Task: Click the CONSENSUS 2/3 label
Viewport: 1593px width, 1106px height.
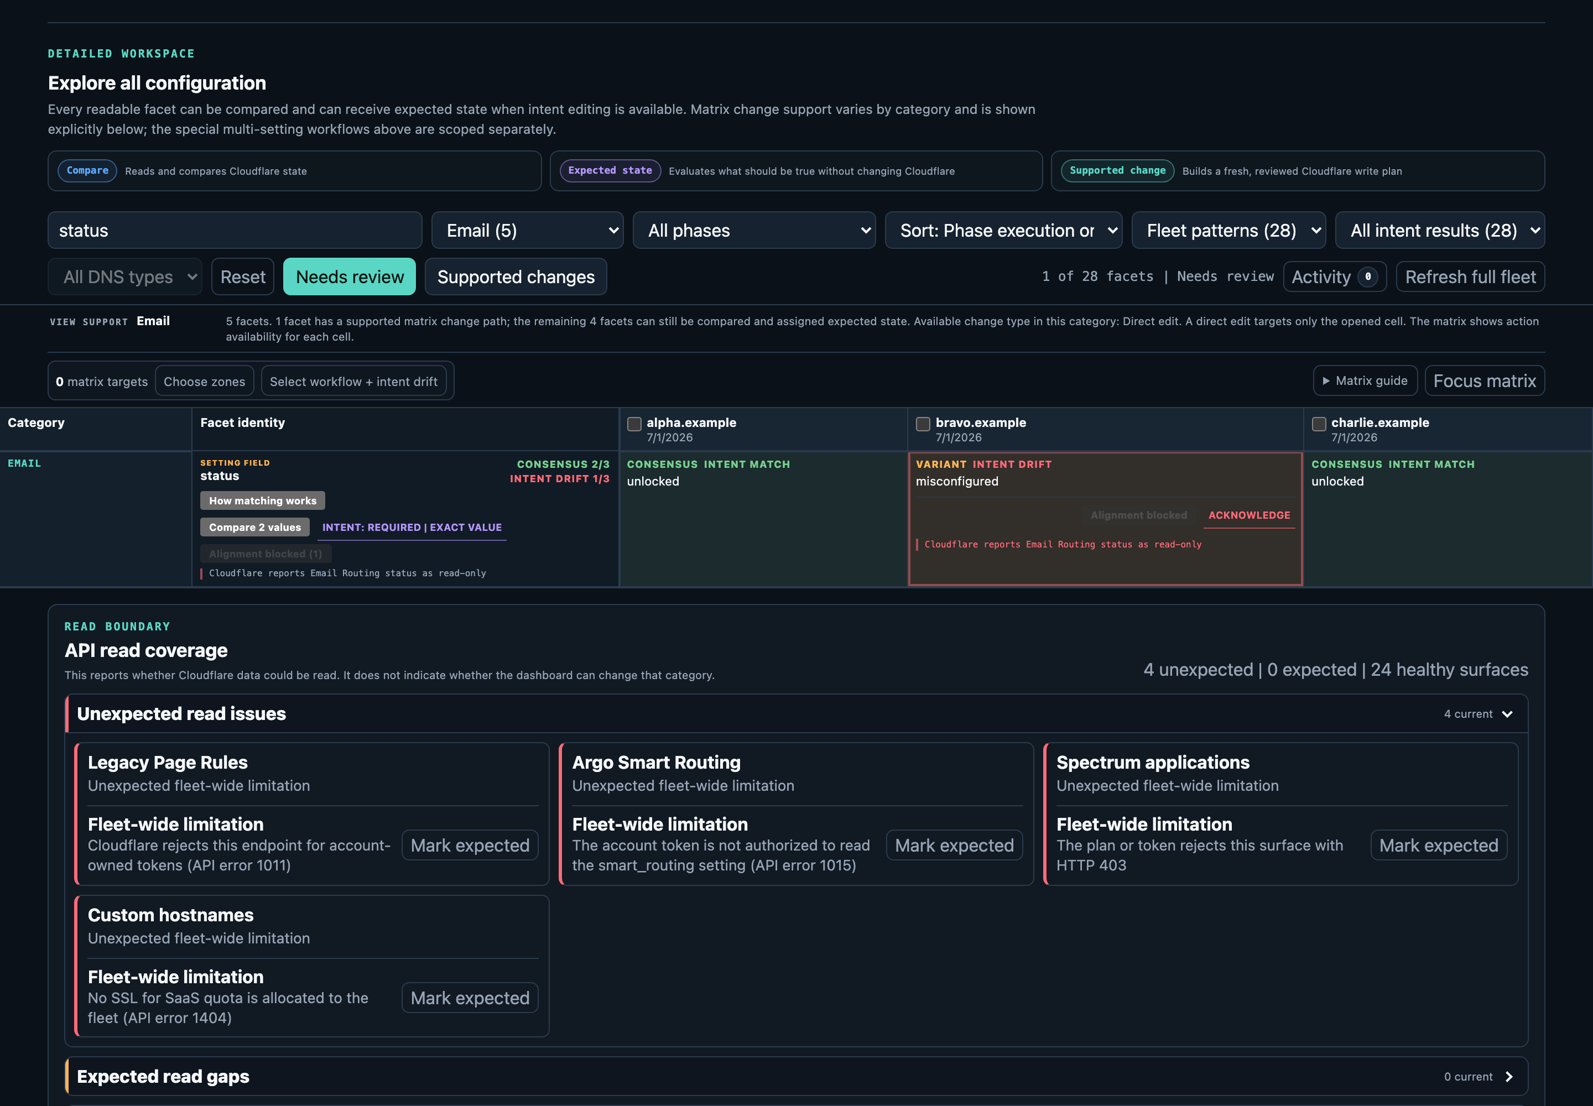Action: 563,465
